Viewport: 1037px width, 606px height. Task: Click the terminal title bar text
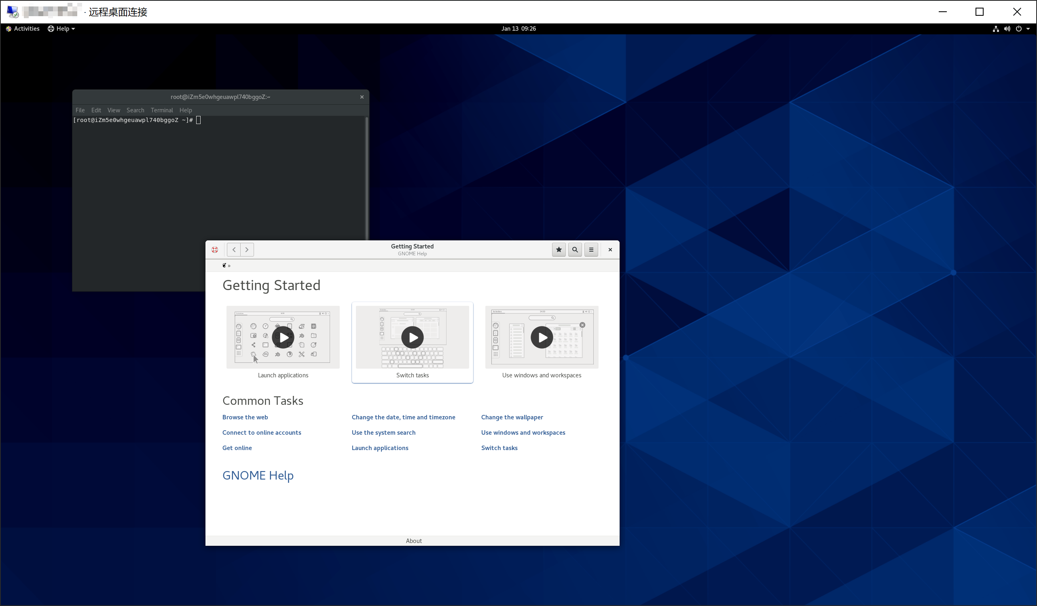point(220,97)
